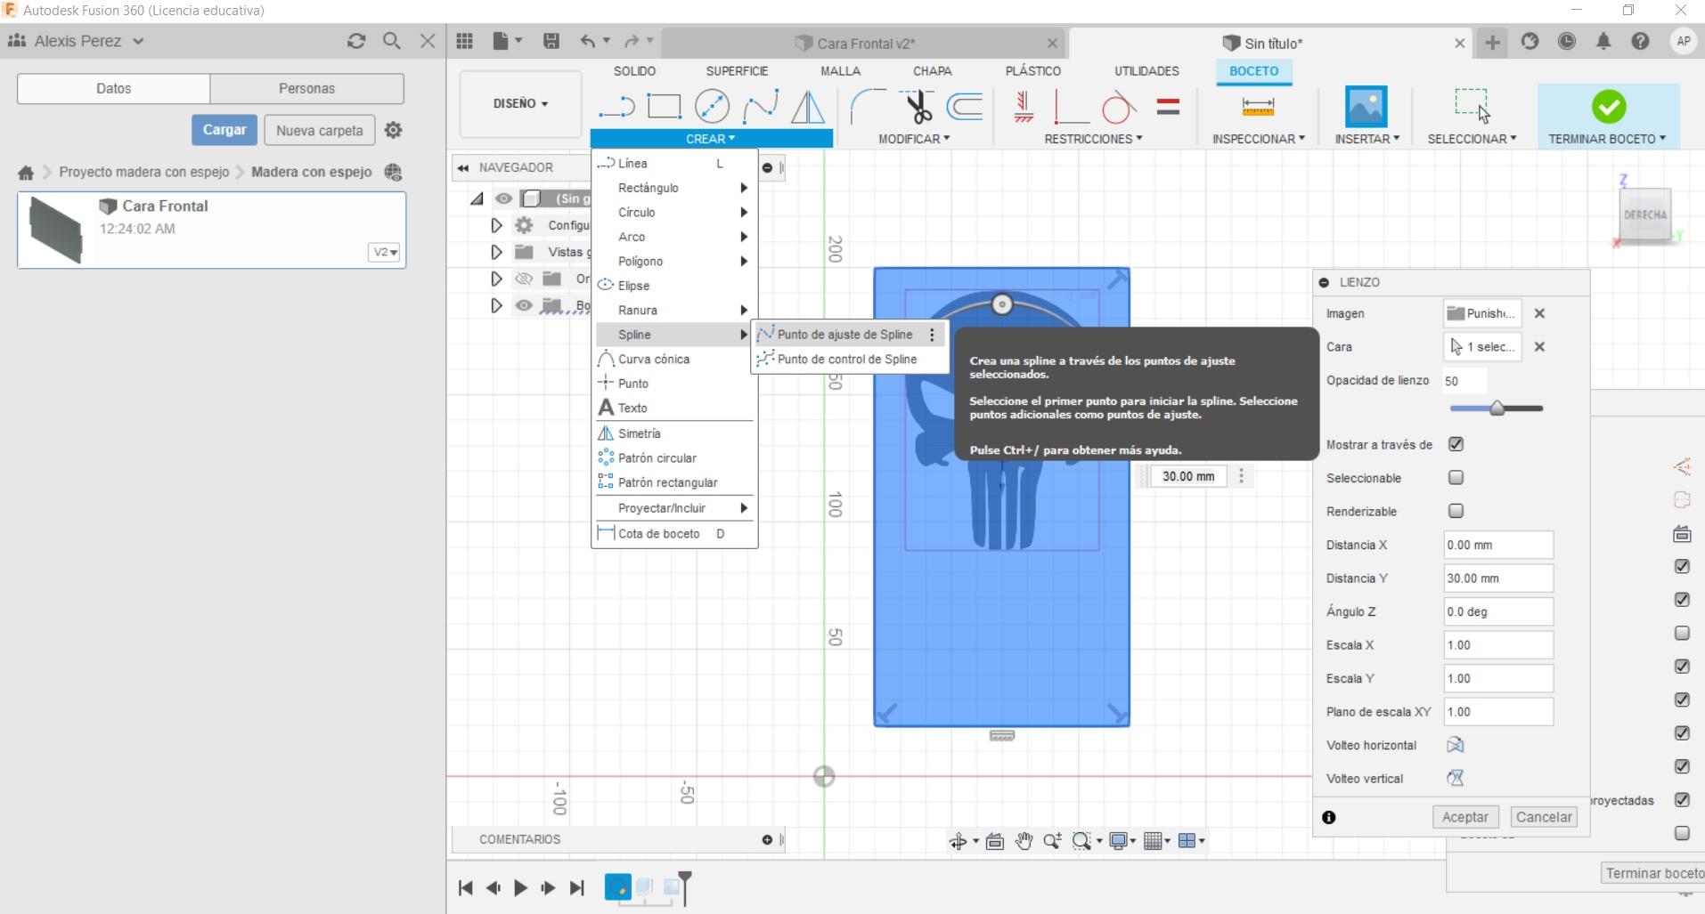Refresh the data panel
Image resolution: width=1705 pixels, height=914 pixels.
tap(356, 41)
